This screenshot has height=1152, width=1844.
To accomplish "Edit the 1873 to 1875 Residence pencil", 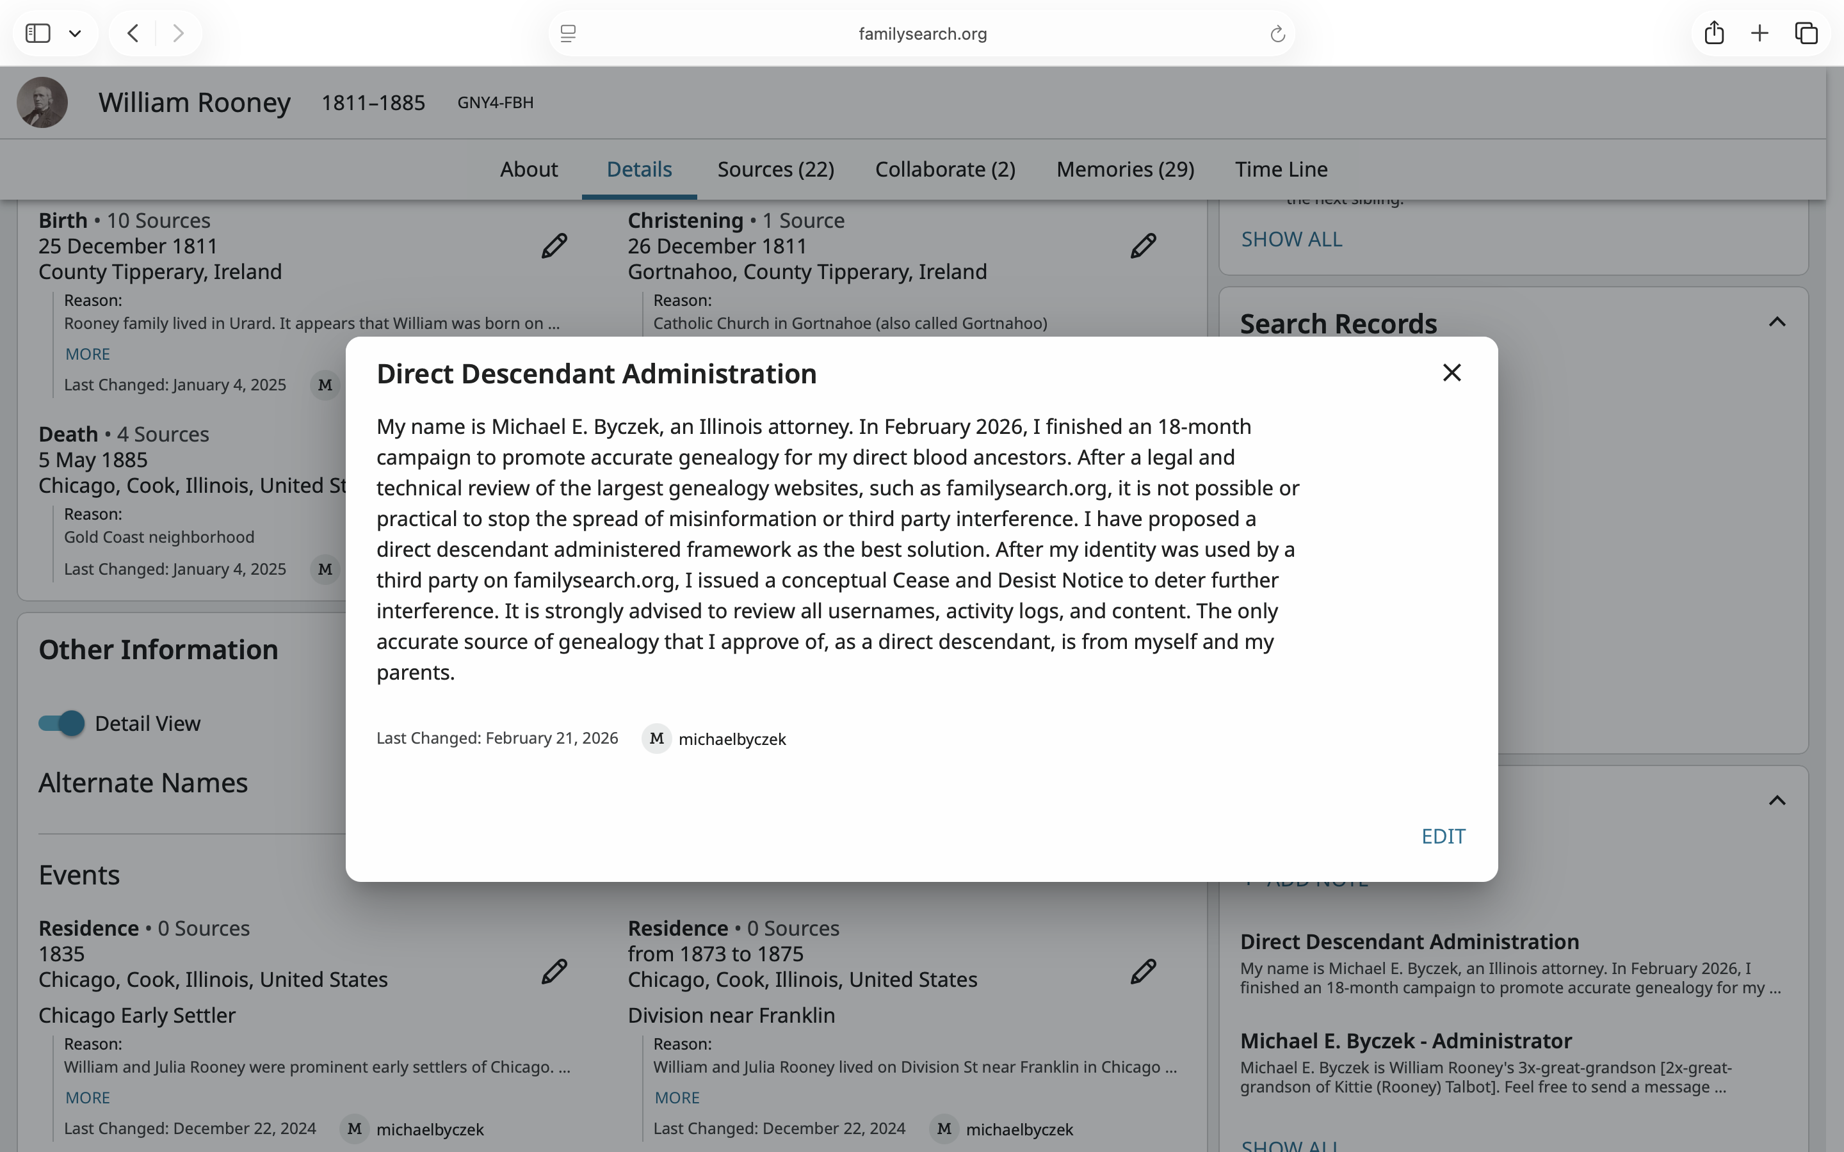I will pos(1143,972).
